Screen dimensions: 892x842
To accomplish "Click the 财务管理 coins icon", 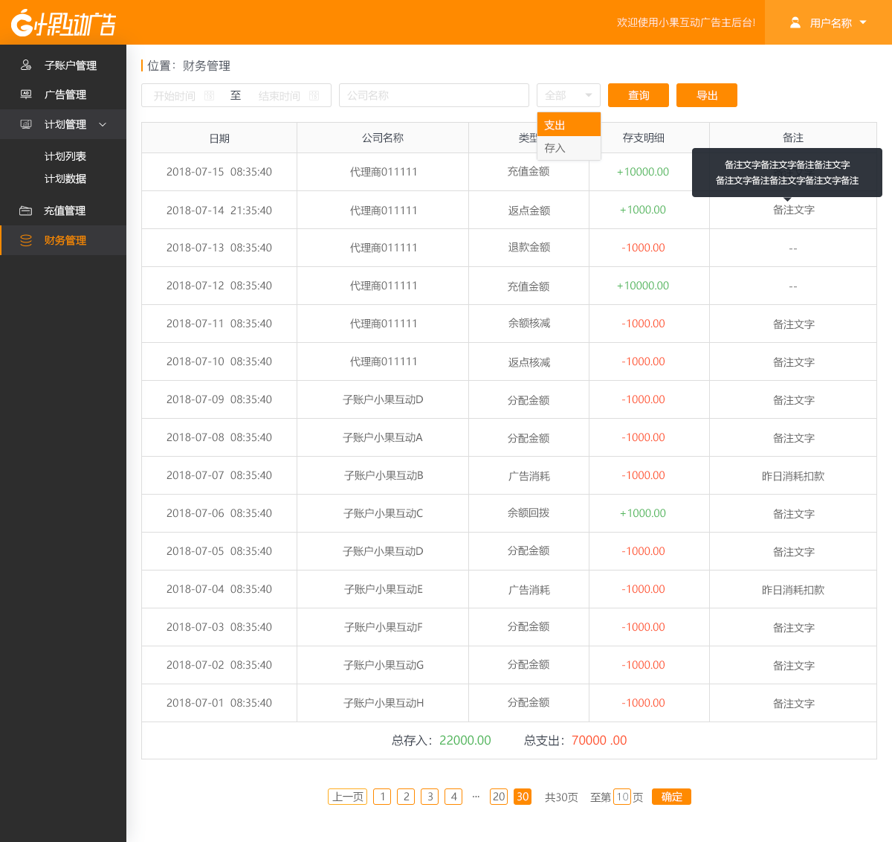I will click(x=26, y=240).
